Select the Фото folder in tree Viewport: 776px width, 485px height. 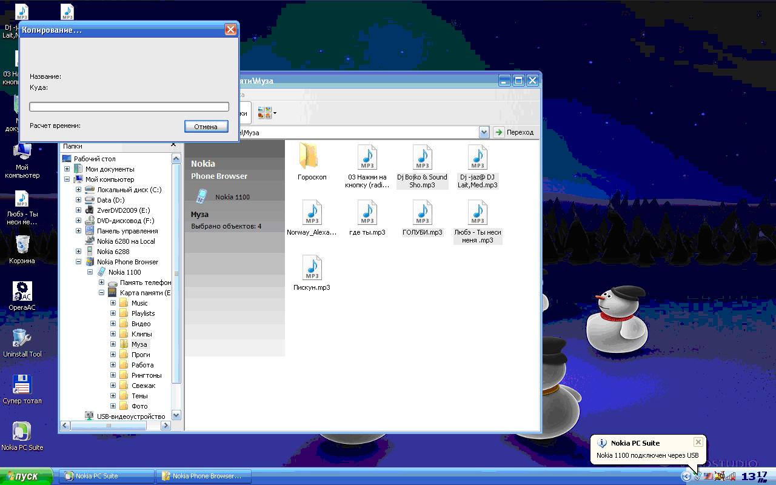139,406
